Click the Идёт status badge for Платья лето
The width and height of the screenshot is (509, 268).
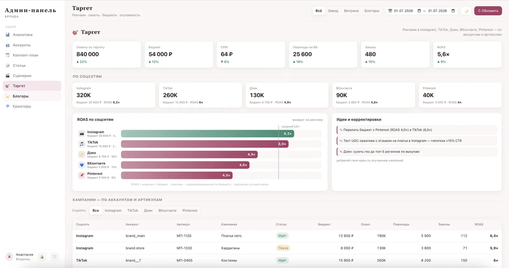tap(282, 236)
